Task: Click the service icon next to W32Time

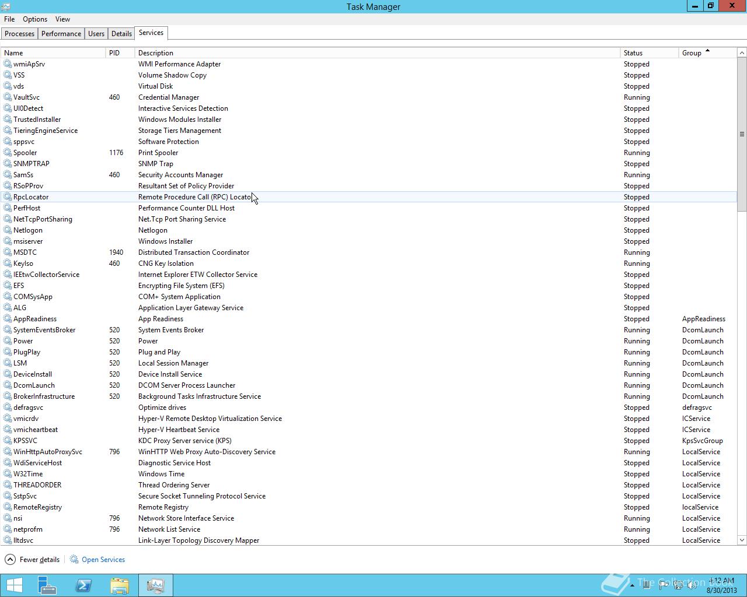Action: tap(8, 474)
